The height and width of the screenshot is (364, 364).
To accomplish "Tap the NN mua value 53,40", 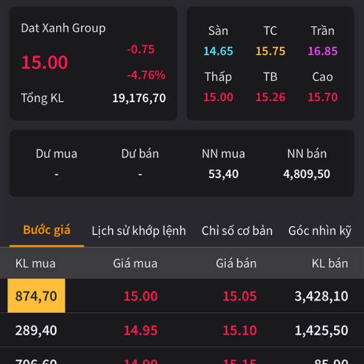I will (x=223, y=174).
